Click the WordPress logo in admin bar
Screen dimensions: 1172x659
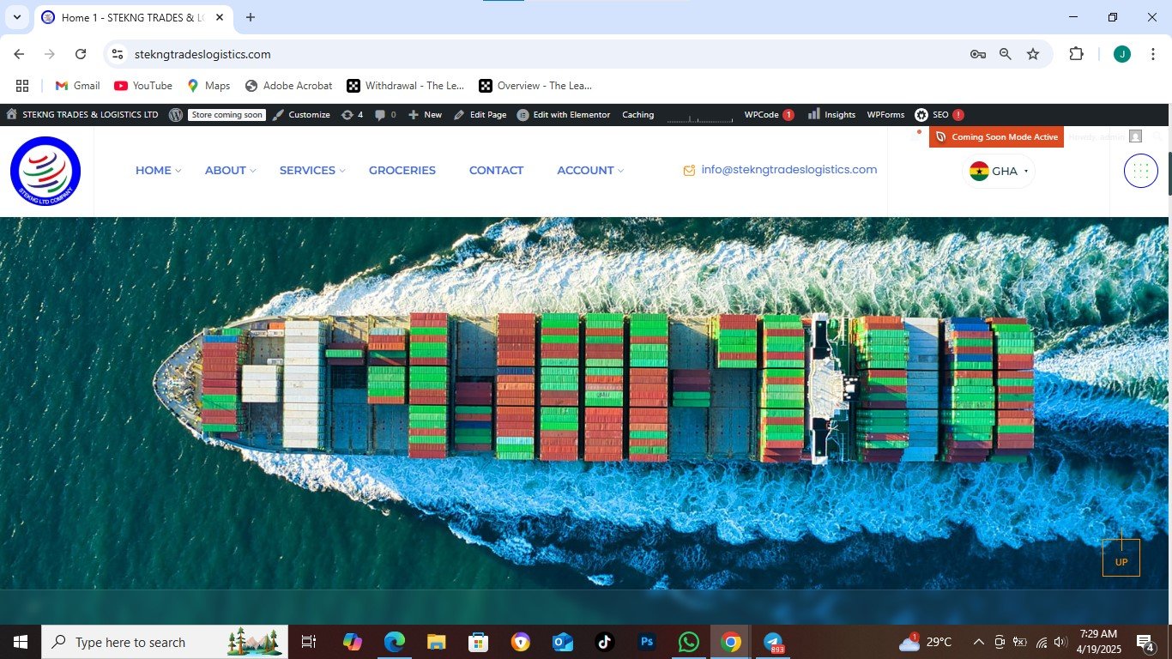tap(176, 115)
